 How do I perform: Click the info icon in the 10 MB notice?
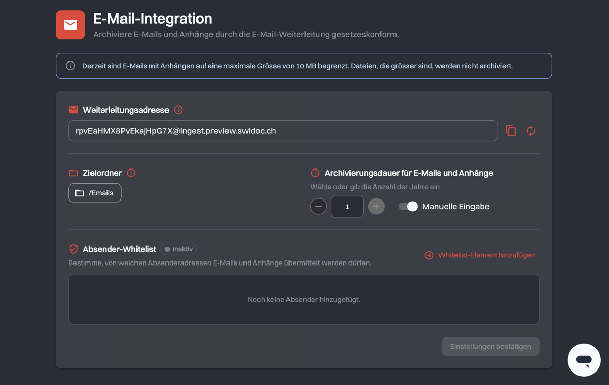click(70, 66)
